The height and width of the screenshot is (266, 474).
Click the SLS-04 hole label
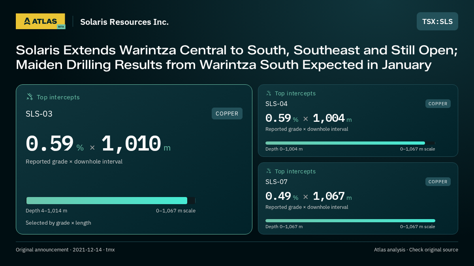click(x=276, y=104)
